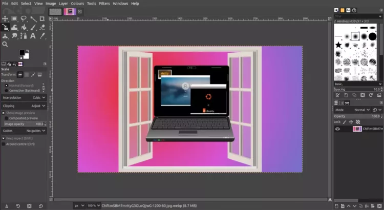Toggle the Show image preview checkbox

click(4, 113)
